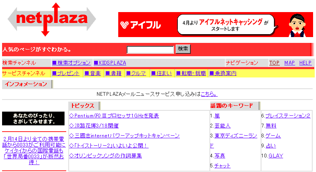Go to KIDSPLAZA link
This screenshot has height=172, width=316.
tap(110, 63)
